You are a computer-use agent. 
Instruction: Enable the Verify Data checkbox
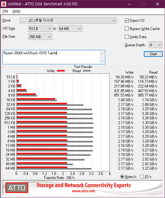[x=127, y=37]
